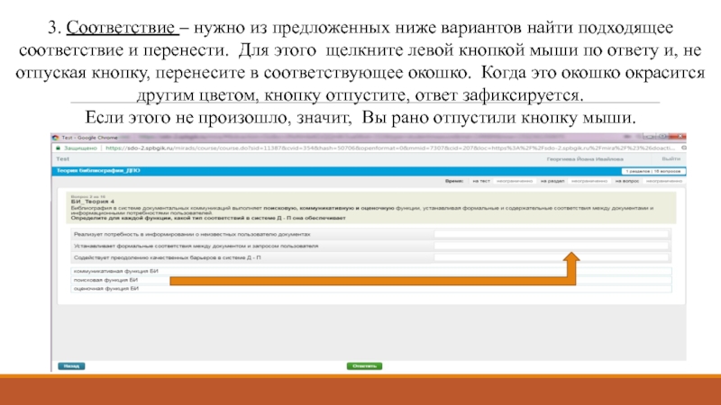Open the '1 разделов / 15 вопросов' selector
Viewport: 721px width, 405px height.
650,169
